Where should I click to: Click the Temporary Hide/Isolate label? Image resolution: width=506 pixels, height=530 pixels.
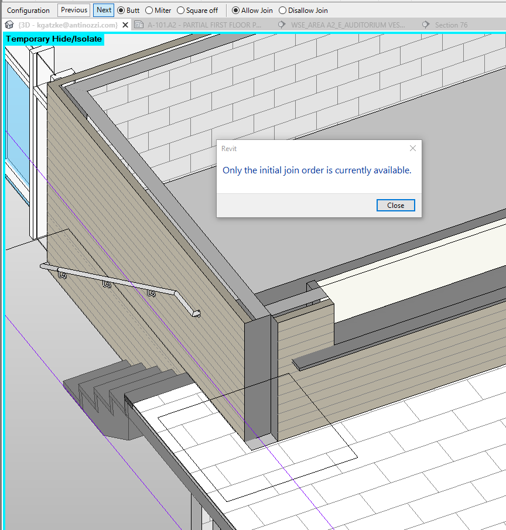tap(54, 39)
